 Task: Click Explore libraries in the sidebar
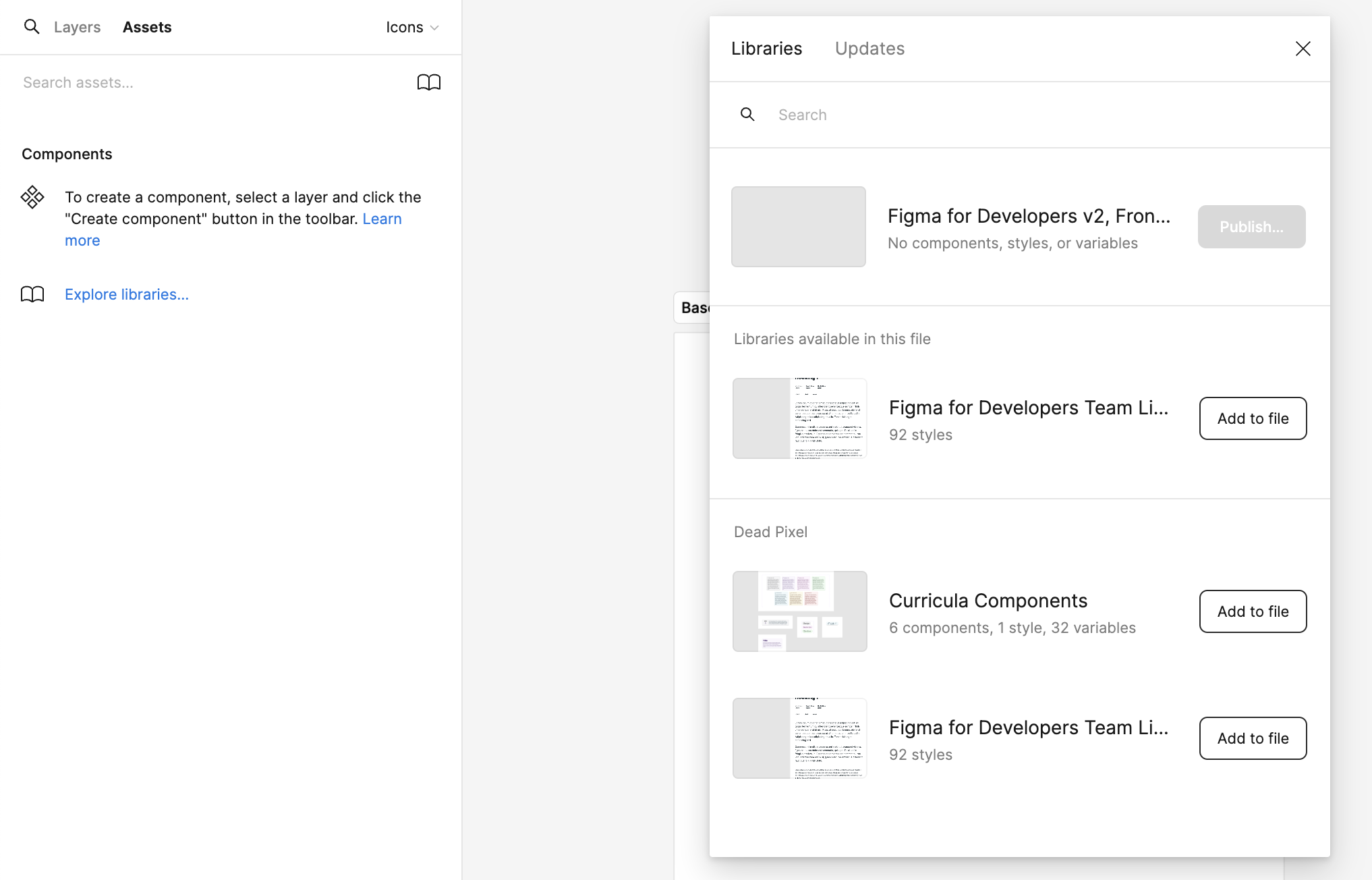click(127, 294)
